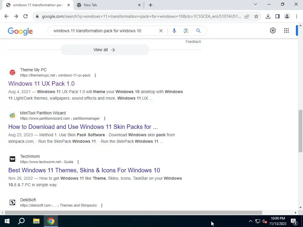Expand the tab search chevron
The height and width of the screenshot is (227, 303).
(255, 4)
